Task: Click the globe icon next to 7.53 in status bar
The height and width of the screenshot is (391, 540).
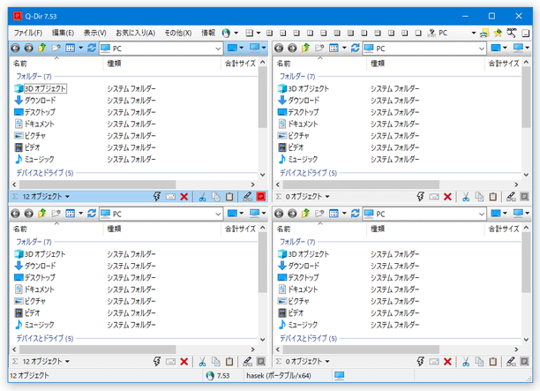Action: pos(210,375)
